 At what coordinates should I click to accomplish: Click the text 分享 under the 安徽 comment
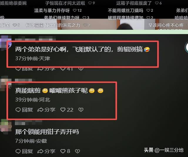coord(50,151)
